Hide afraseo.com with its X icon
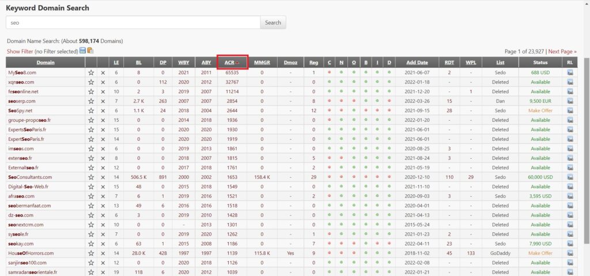The image size is (590, 276). (x=103, y=197)
